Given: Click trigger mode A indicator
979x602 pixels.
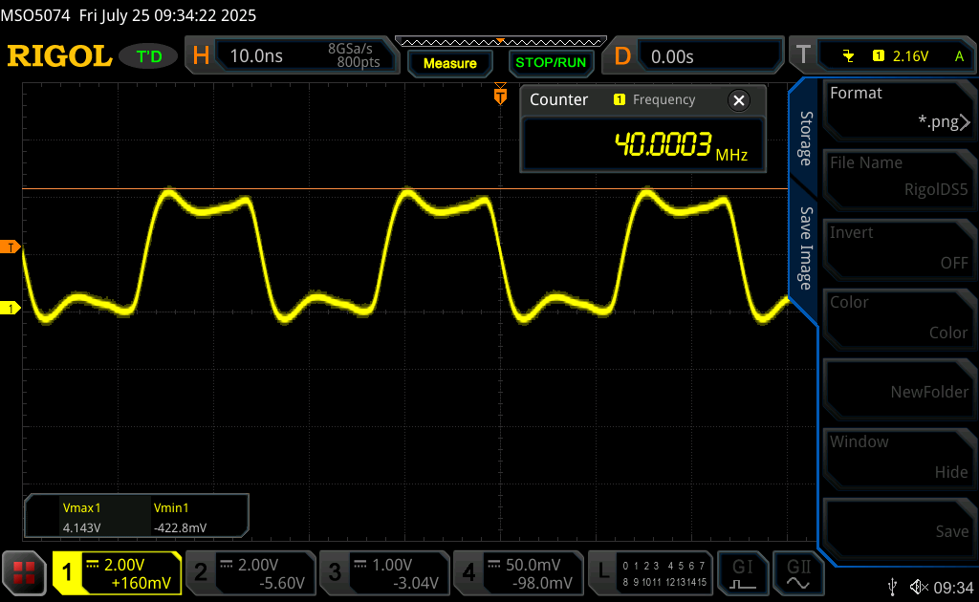Looking at the screenshot, I should point(959,56).
